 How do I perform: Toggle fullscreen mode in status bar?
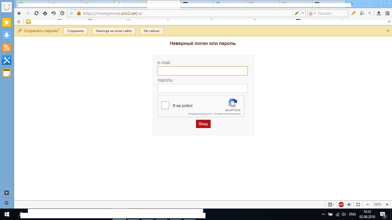click(358, 205)
